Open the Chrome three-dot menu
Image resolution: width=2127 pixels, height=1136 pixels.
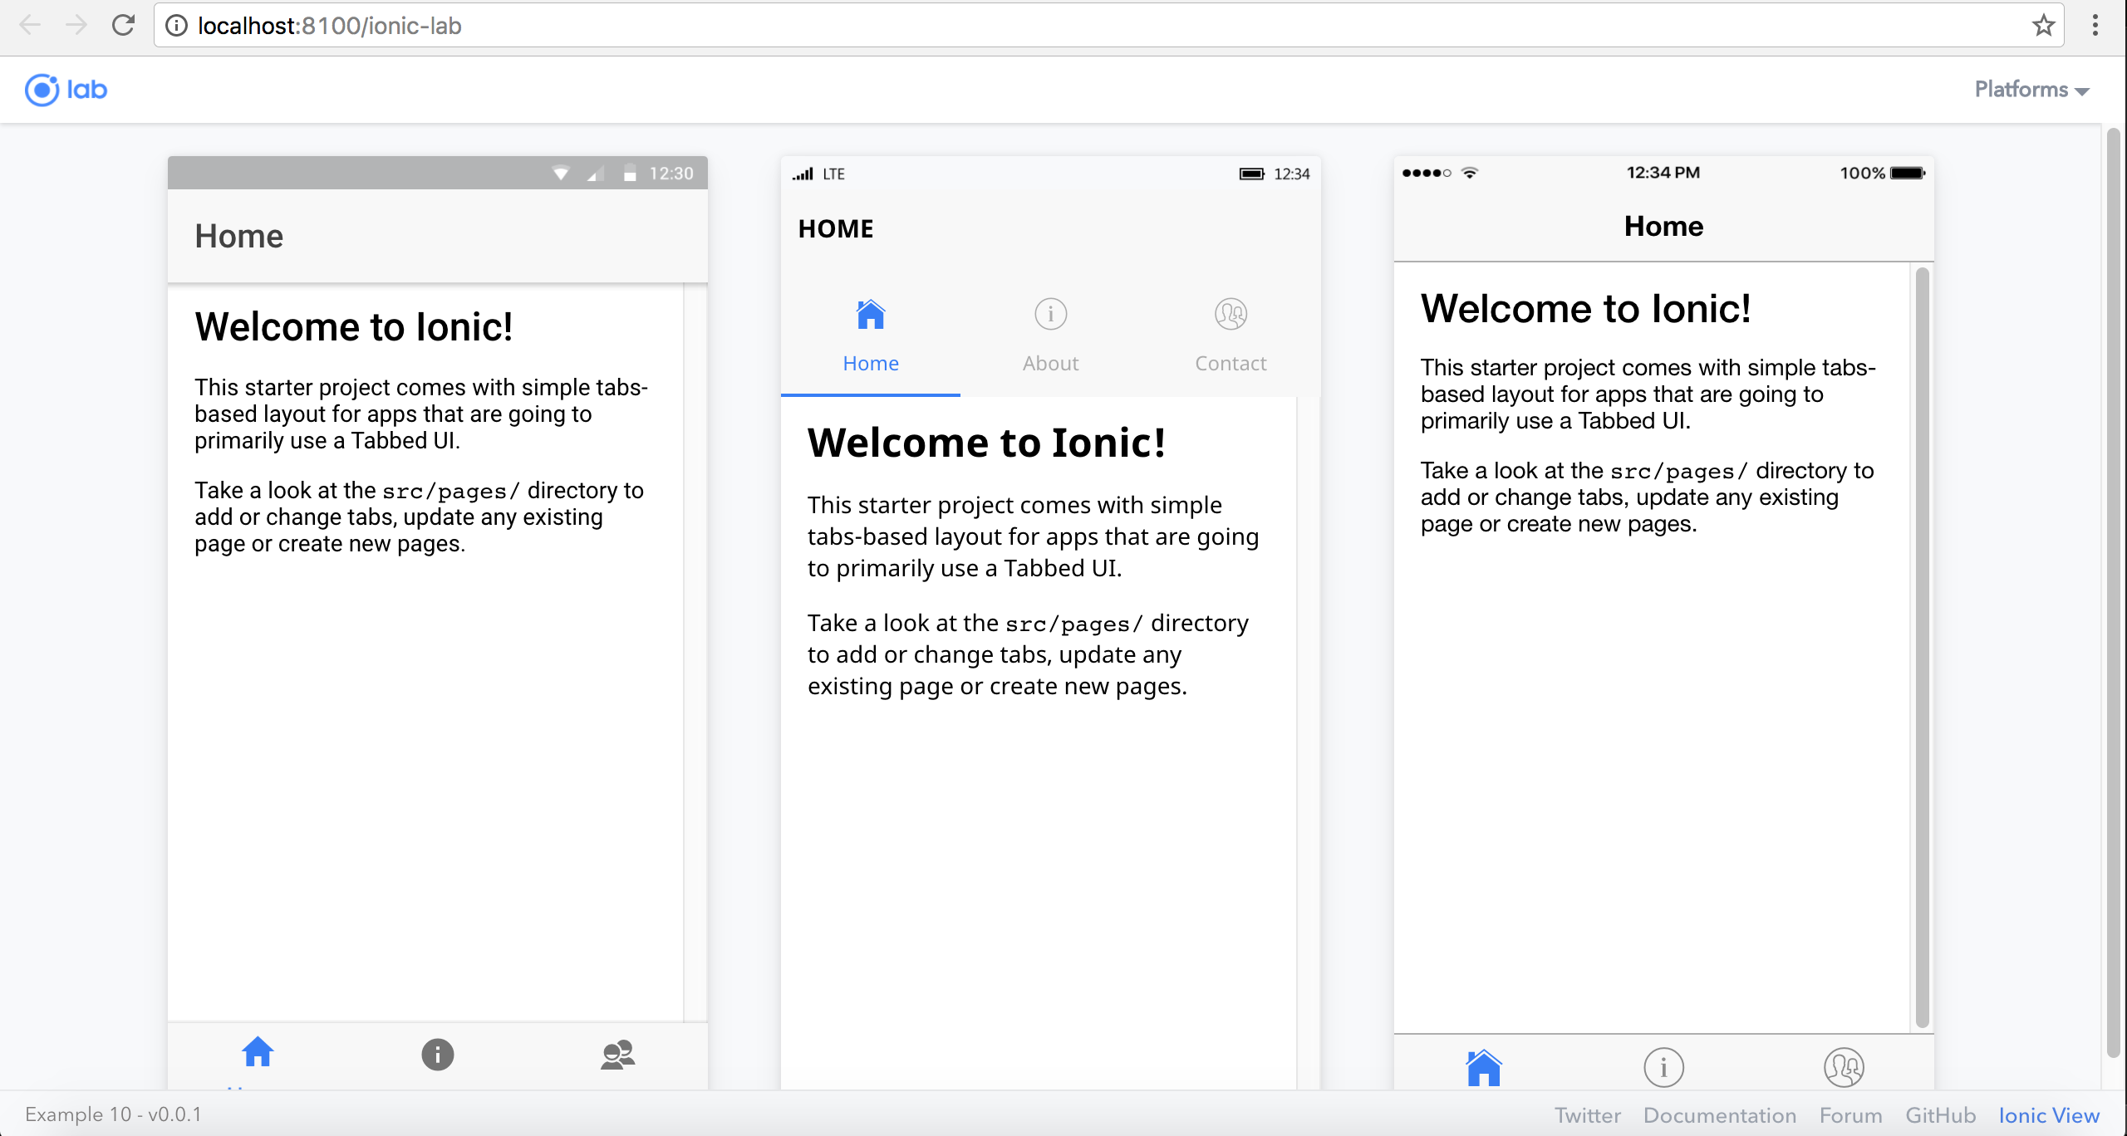point(2095,26)
